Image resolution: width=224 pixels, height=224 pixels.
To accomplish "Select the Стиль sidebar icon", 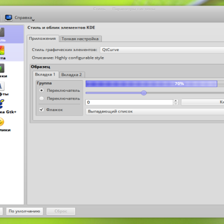I will coord(2,32).
